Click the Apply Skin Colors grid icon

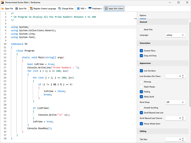[106, 9]
